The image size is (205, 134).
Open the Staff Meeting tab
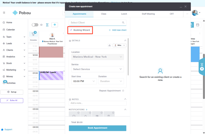148,14
